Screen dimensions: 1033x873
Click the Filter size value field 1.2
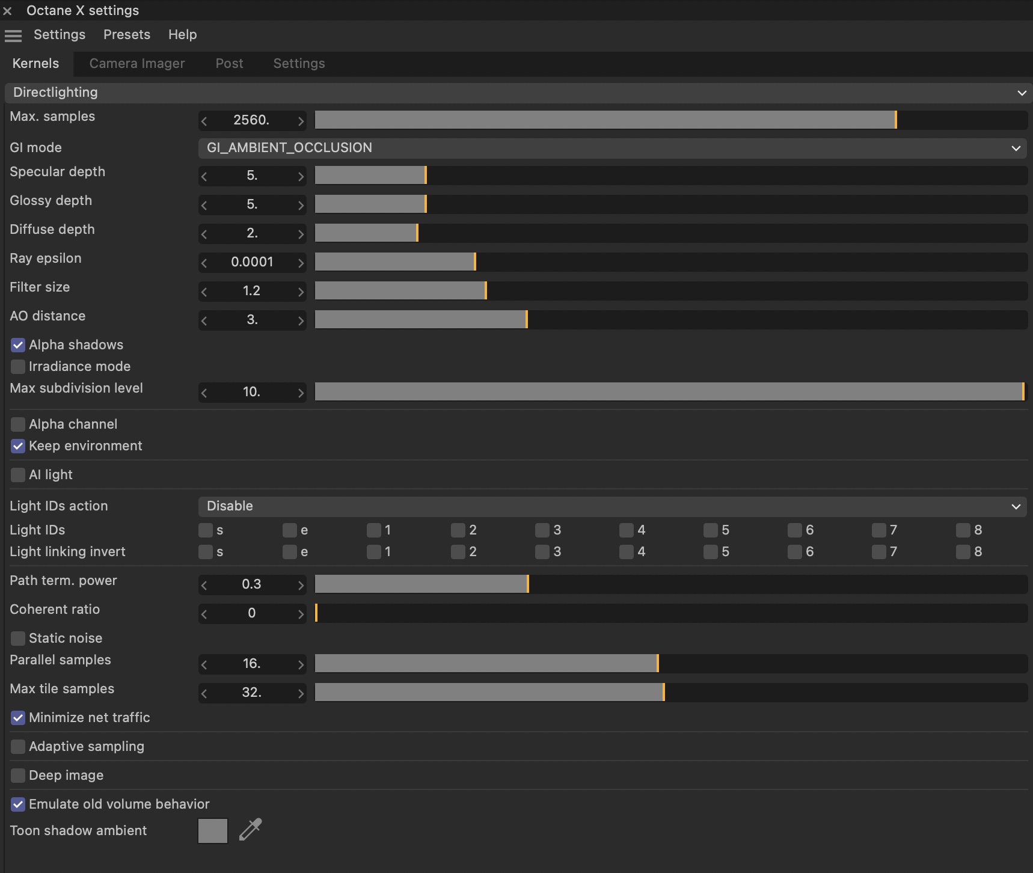point(252,291)
